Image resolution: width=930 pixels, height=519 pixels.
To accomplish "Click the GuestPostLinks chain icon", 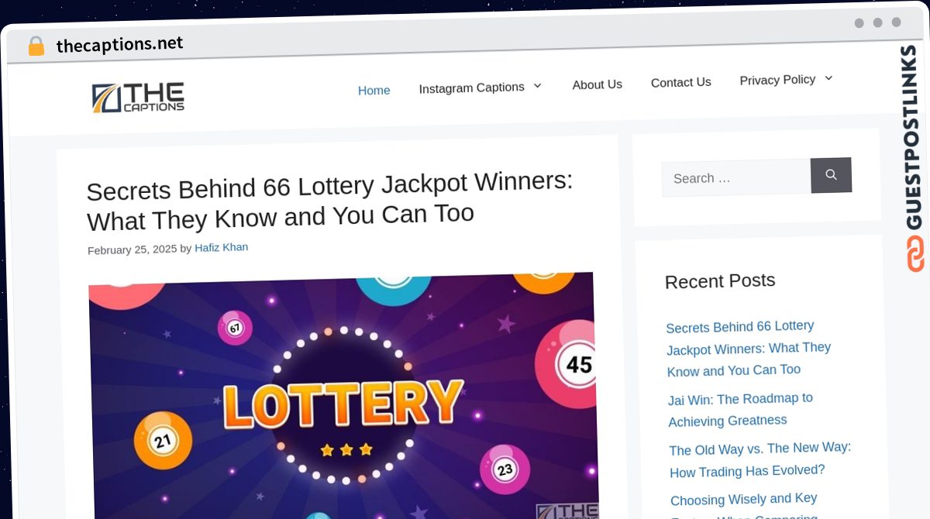I will point(915,254).
